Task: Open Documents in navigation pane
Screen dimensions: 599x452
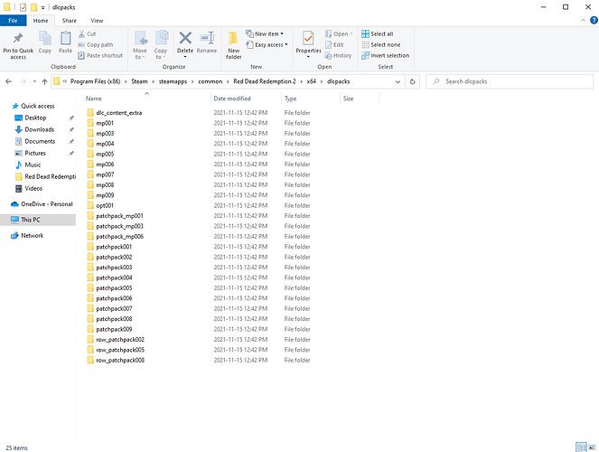Action: [x=40, y=141]
